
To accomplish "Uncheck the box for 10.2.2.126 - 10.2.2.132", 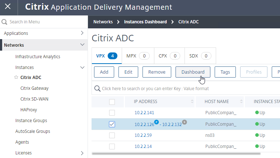I will pyautogui.click(x=112, y=124).
